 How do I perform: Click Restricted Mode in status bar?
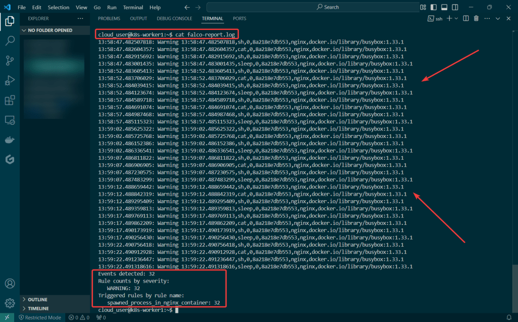click(39, 317)
